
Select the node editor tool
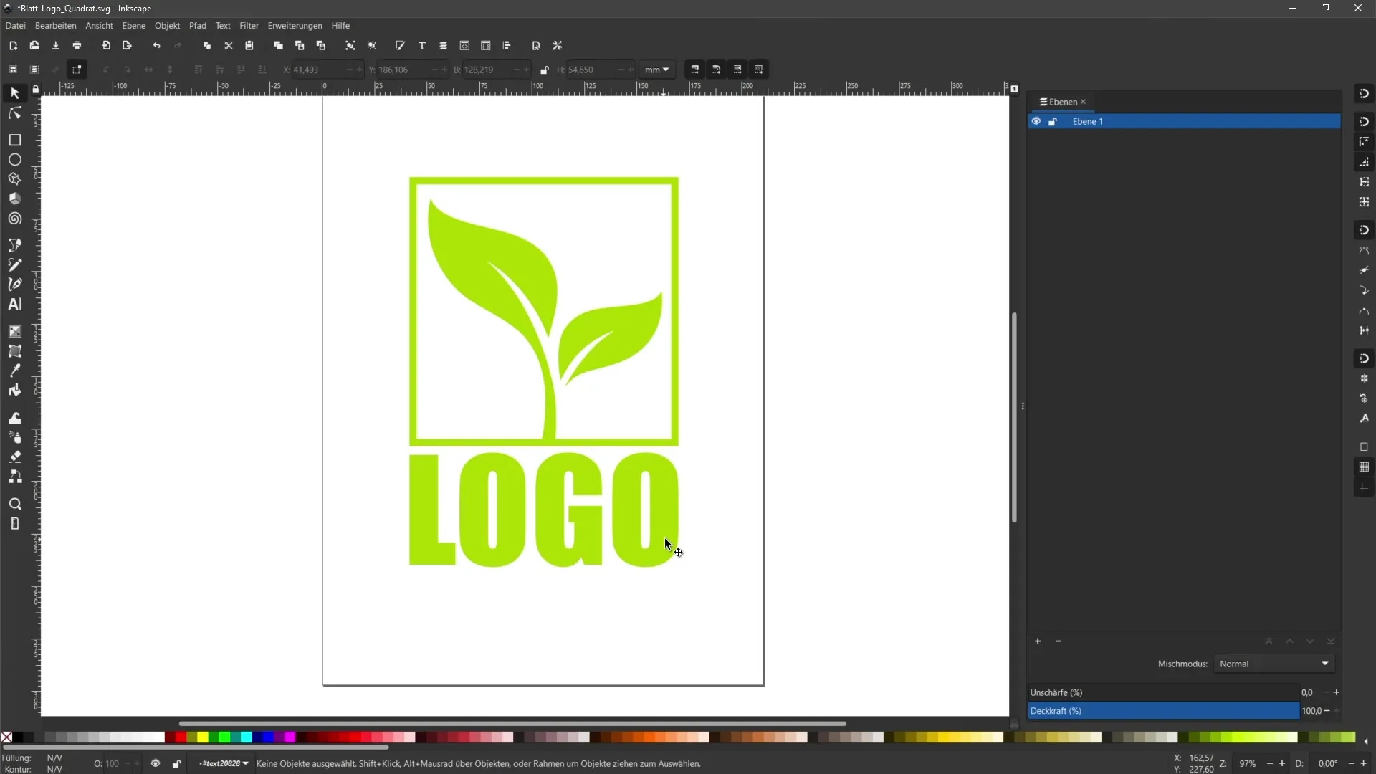pos(14,113)
